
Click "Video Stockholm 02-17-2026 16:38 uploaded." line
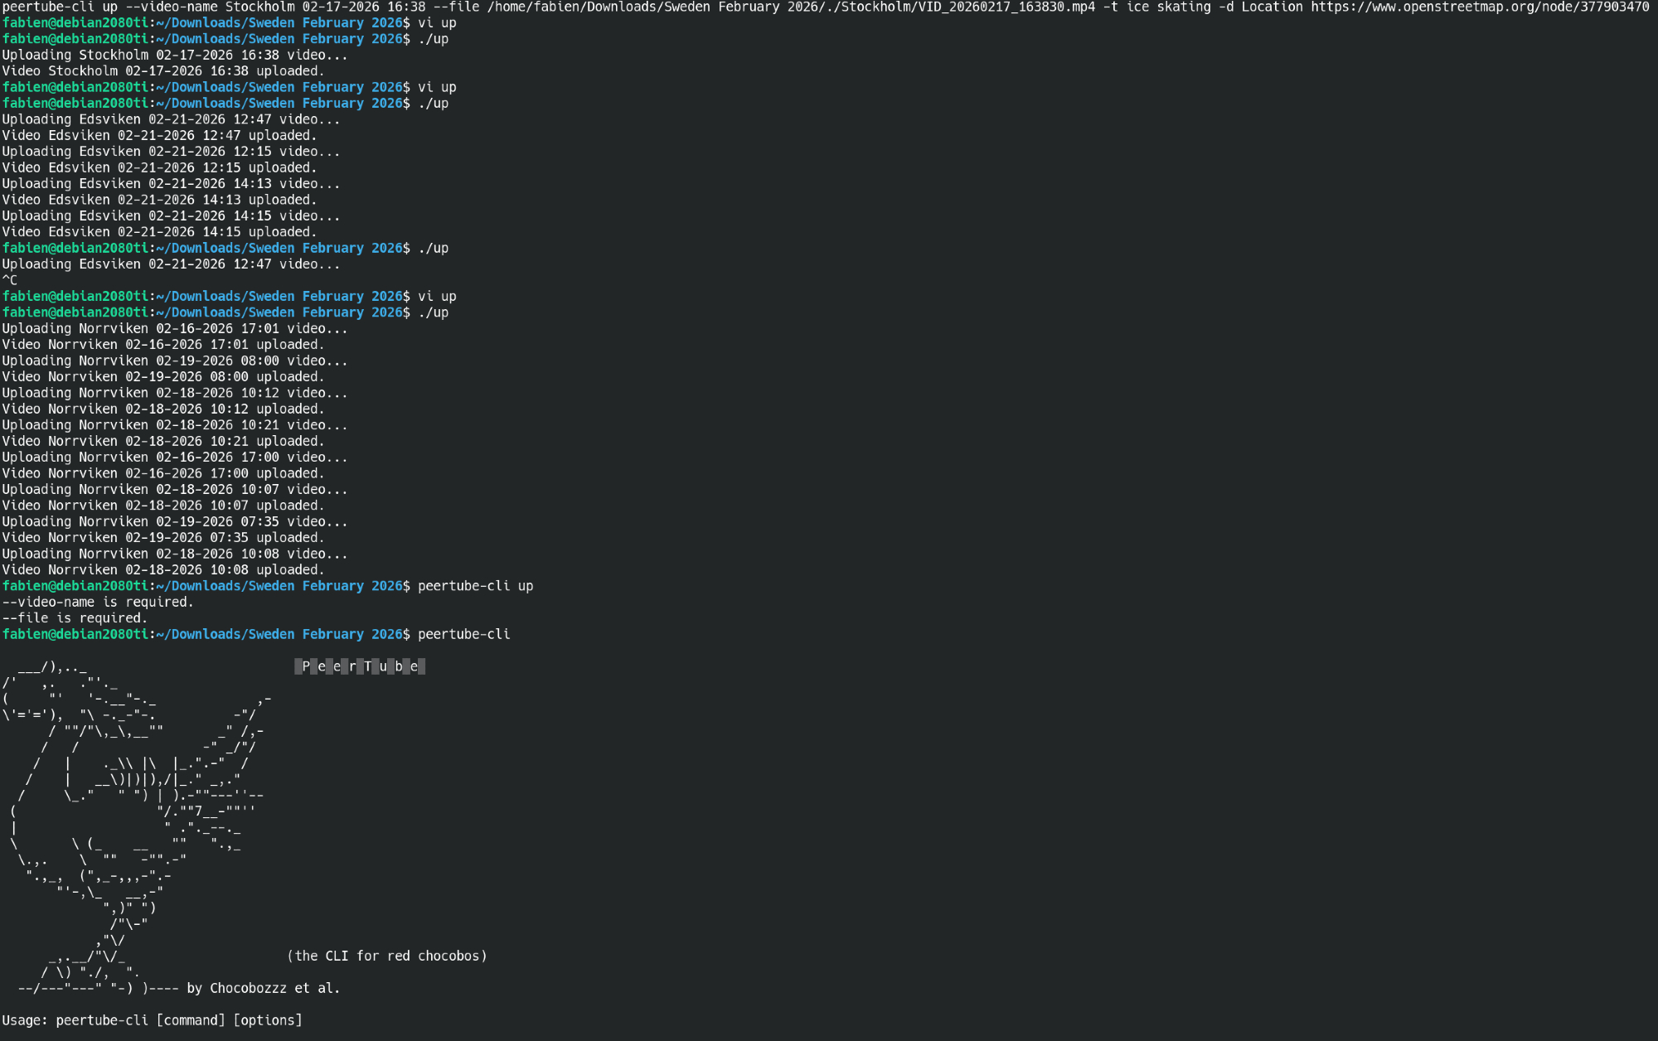click(163, 71)
